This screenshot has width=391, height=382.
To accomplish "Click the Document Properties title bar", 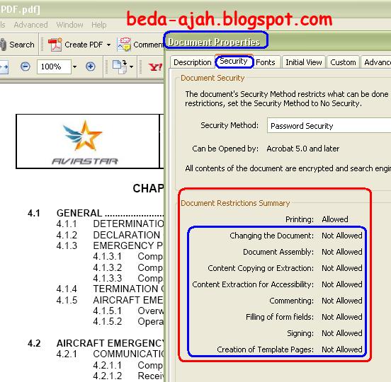I will click(x=277, y=42).
